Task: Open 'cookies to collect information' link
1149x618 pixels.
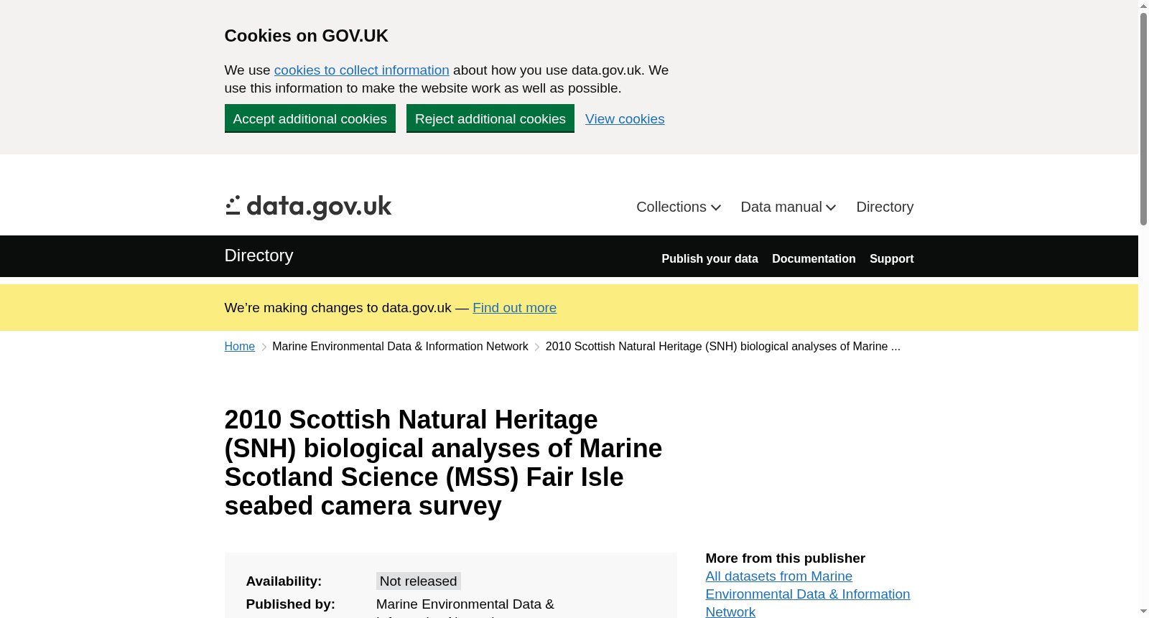Action: (x=361, y=70)
